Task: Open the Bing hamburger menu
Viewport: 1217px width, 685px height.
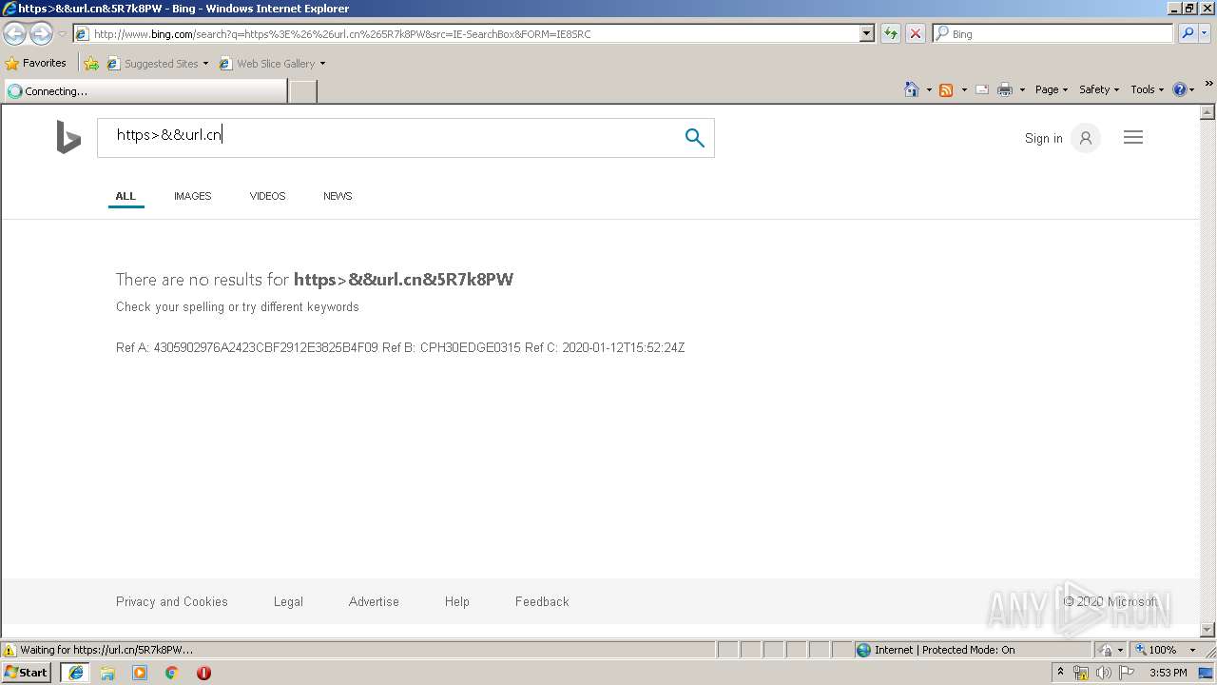Action: [1133, 138]
